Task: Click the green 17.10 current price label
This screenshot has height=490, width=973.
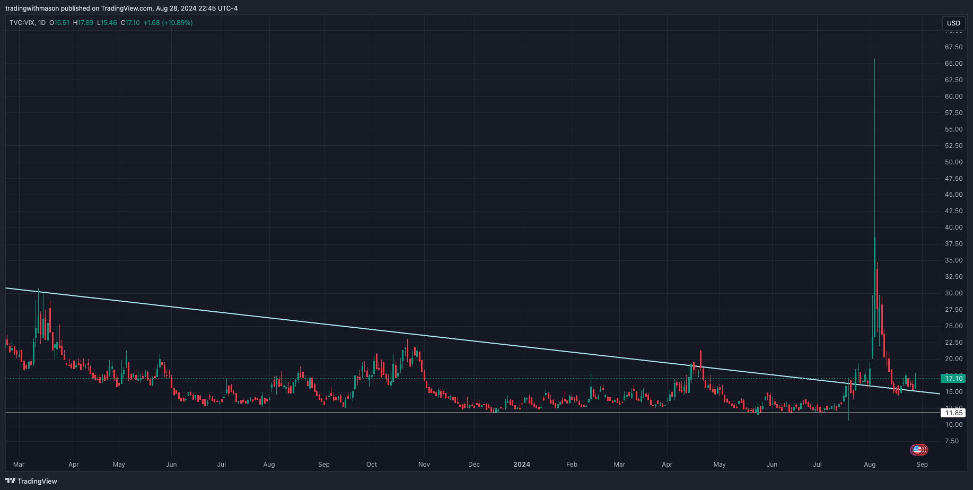Action: 953,378
